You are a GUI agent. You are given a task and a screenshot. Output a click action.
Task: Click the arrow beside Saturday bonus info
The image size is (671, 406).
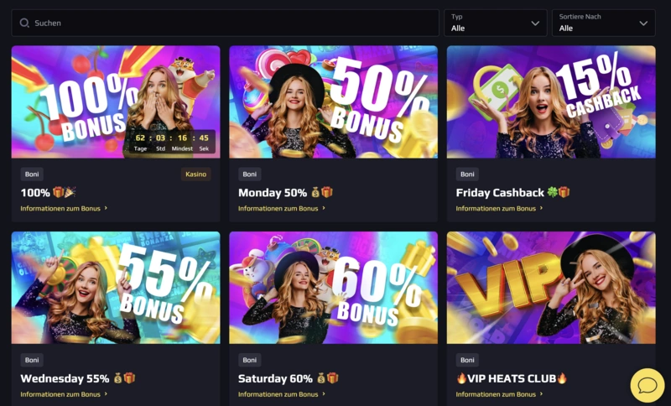324,393
